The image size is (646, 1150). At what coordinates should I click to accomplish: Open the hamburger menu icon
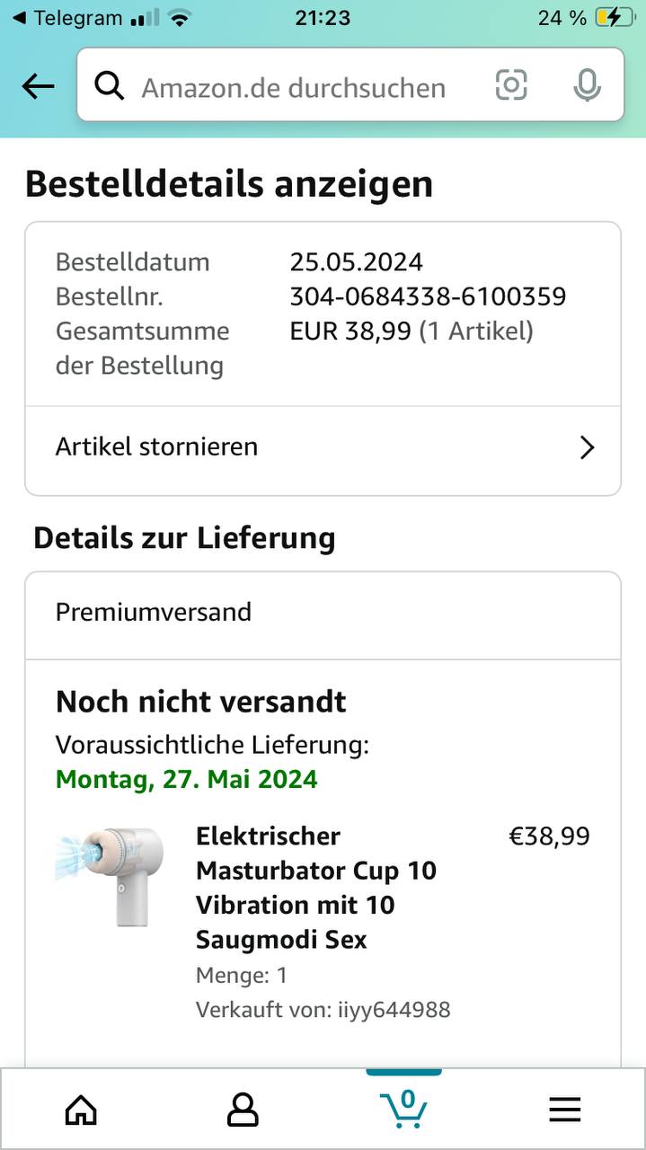click(x=565, y=1110)
